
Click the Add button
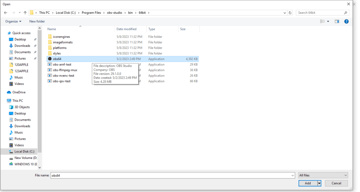tap(308, 183)
